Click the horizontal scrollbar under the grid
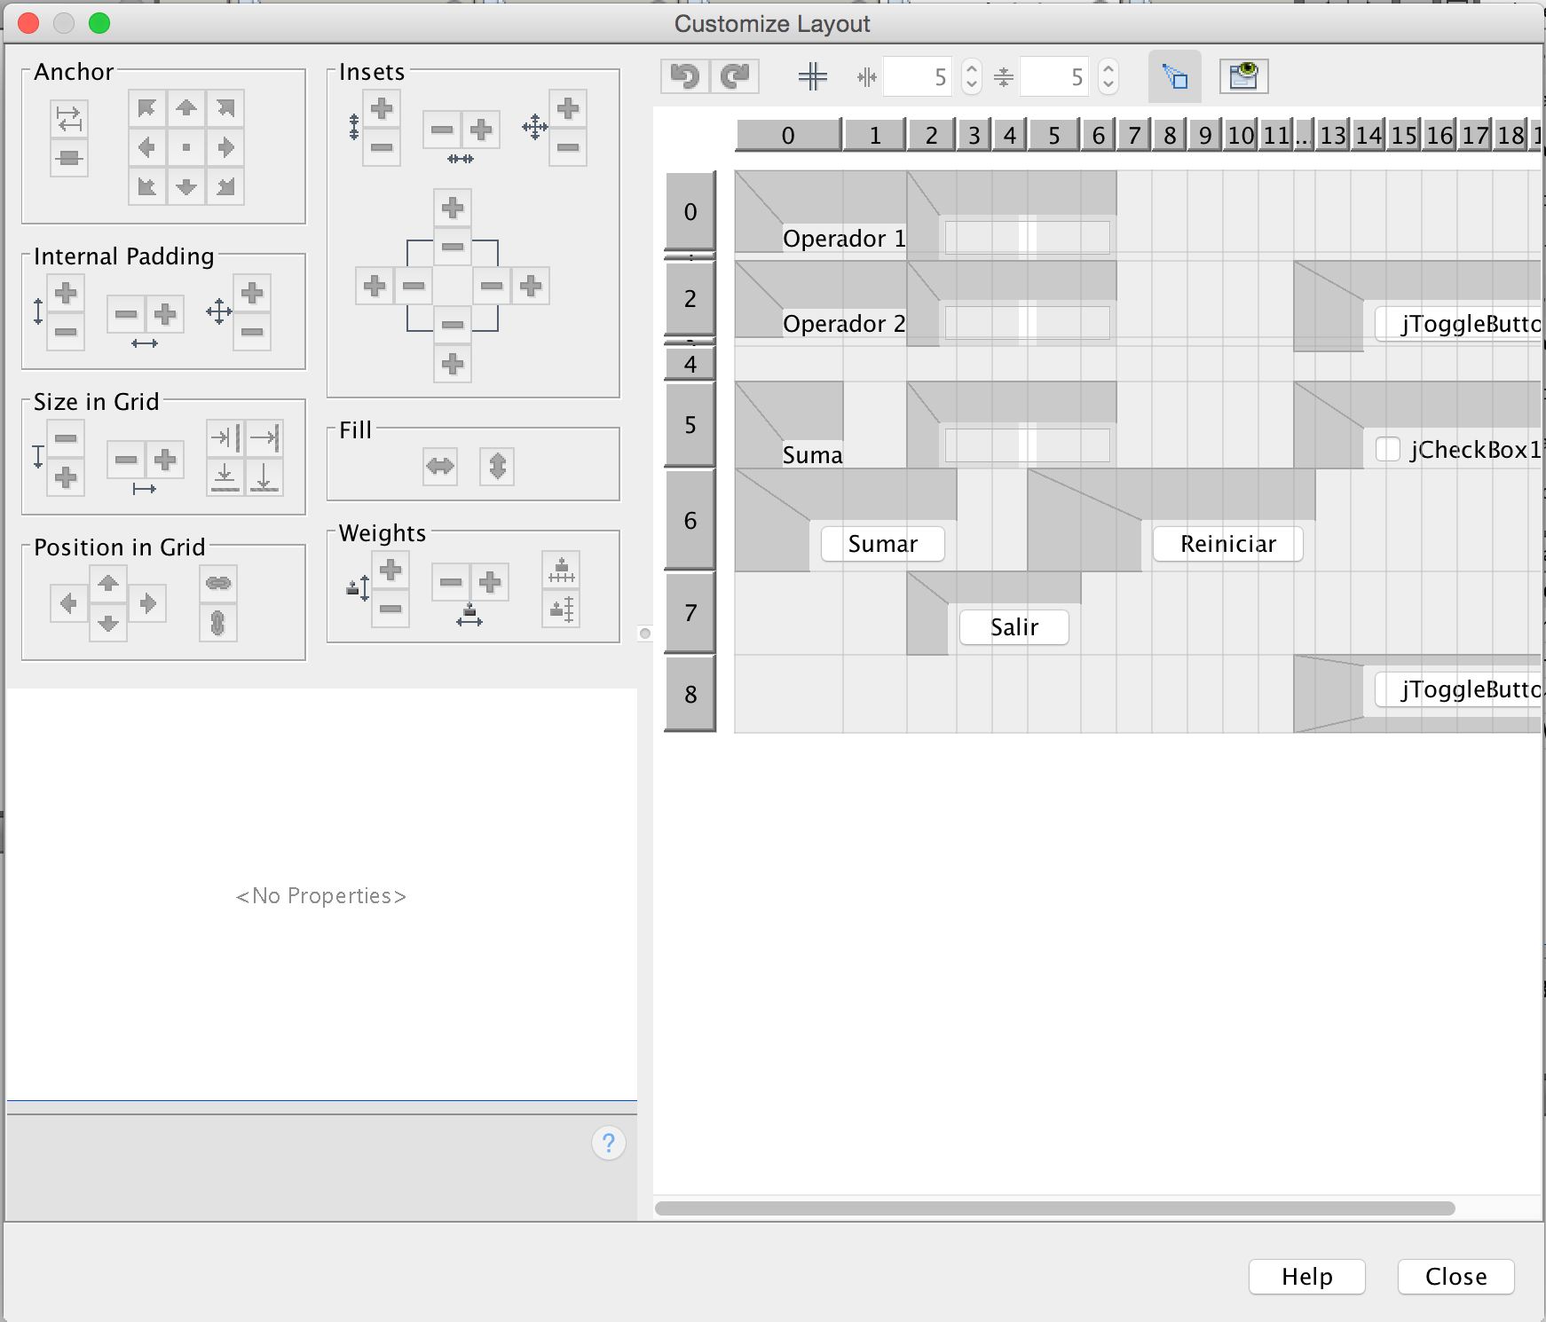Screen dimensions: 1546x1322 (1054, 1208)
